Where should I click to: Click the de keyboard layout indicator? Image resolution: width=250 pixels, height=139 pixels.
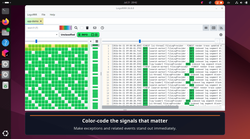228,2
